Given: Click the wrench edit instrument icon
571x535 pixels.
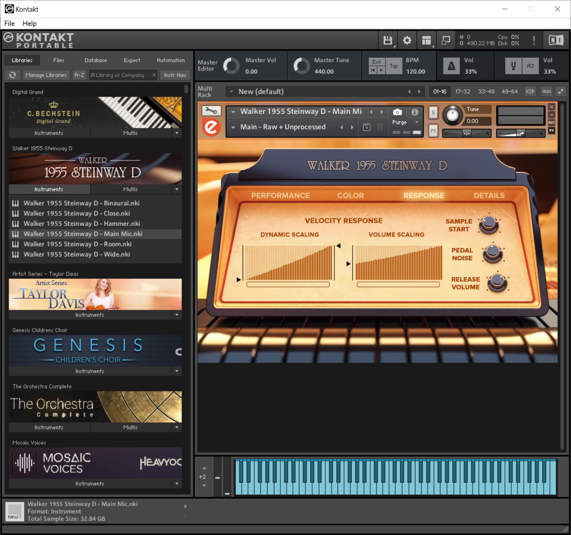Looking at the screenshot, I should click(x=211, y=111).
